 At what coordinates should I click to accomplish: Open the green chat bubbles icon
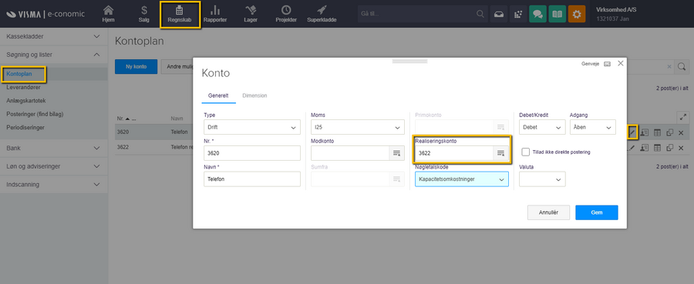click(x=537, y=14)
